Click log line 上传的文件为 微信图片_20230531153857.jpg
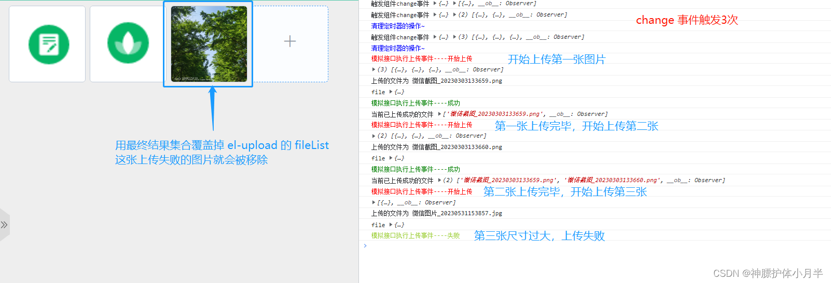Viewport: 831px width, 283px height. coord(436,213)
